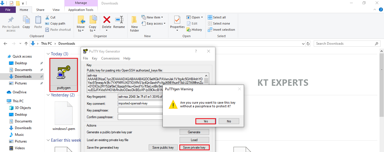Click Invert selection in ribbon
Image resolution: width=384 pixels, height=152 pixels.
coord(221,30)
